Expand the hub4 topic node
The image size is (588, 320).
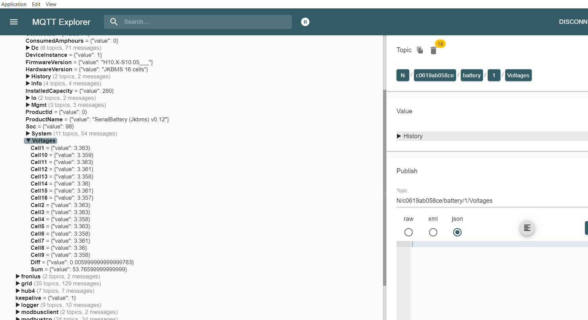tap(18, 291)
